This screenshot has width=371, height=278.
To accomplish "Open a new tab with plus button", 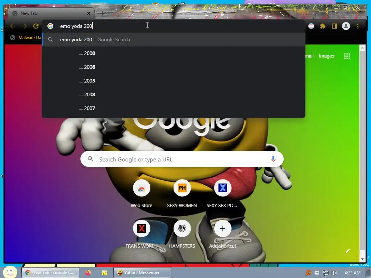I will (102, 13).
